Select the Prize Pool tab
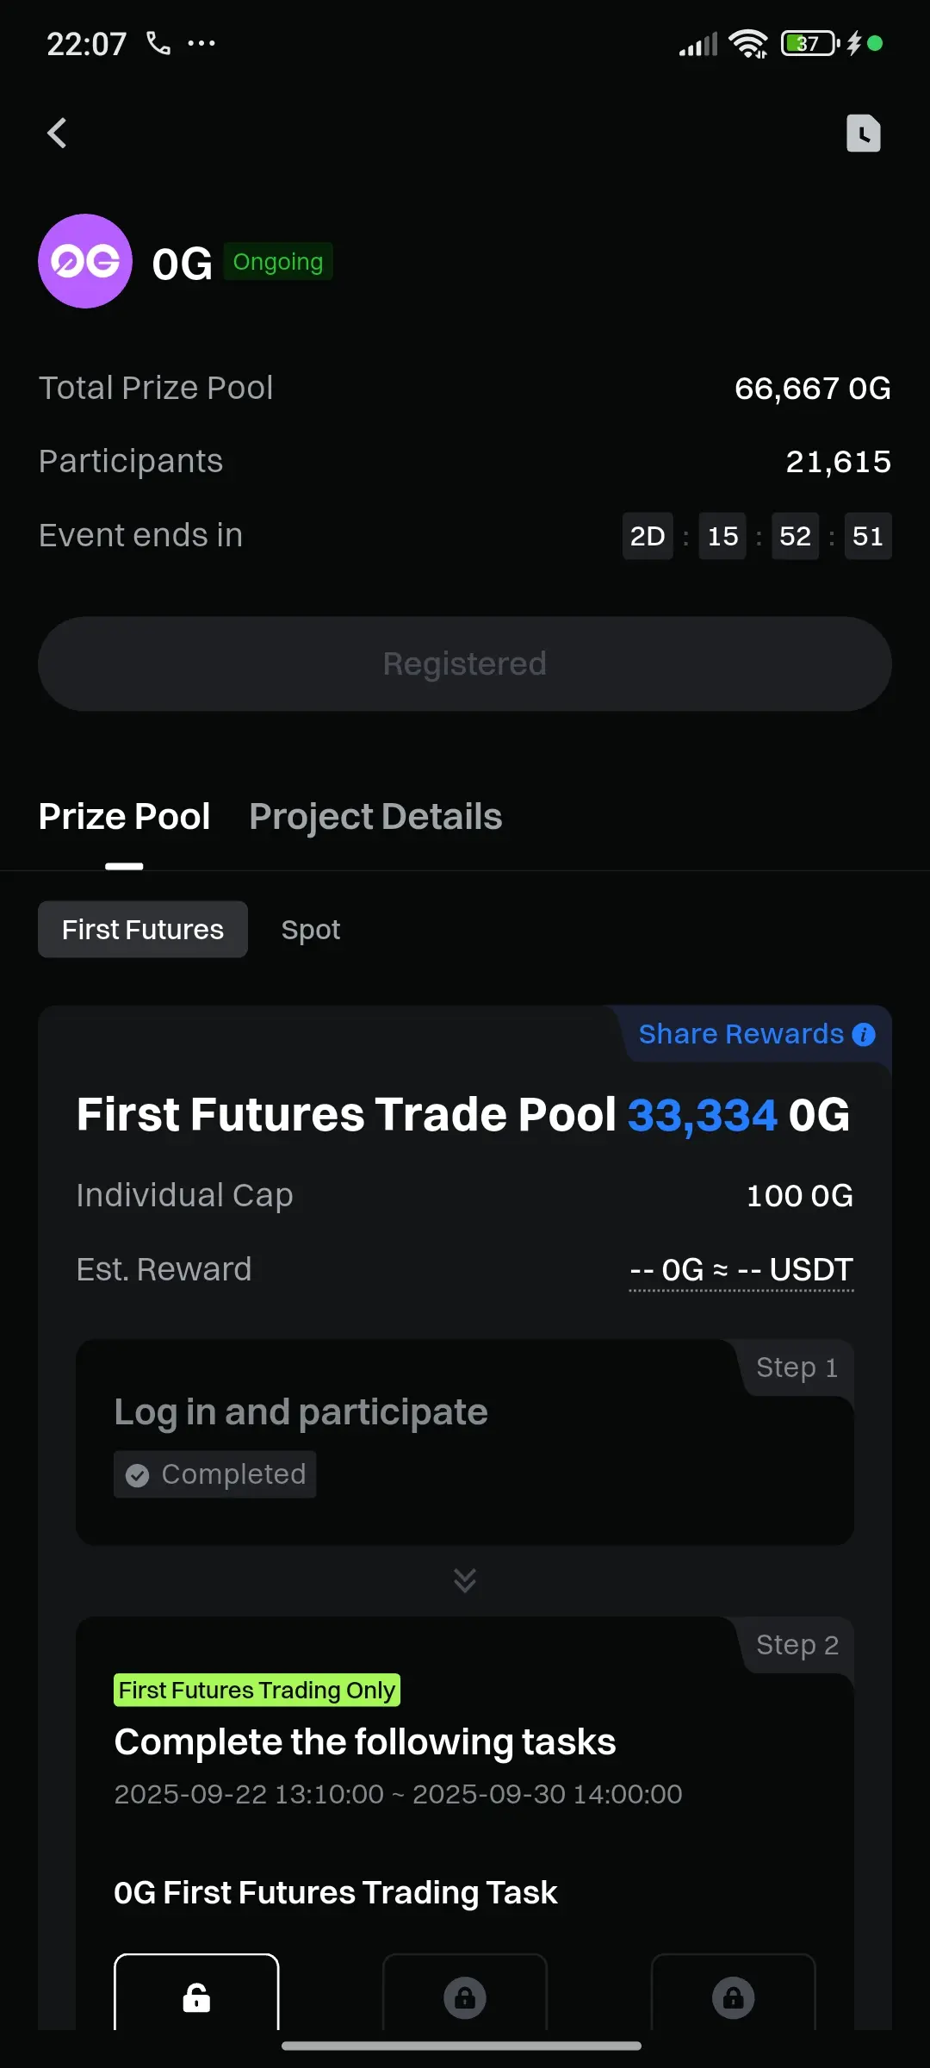This screenshot has height=2068, width=930. click(x=124, y=817)
